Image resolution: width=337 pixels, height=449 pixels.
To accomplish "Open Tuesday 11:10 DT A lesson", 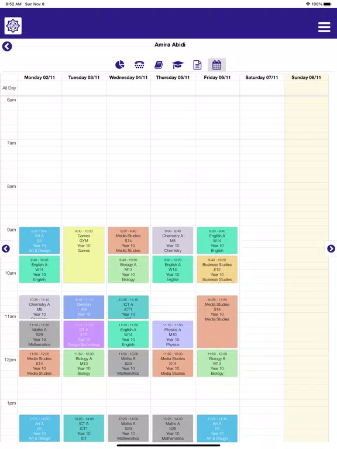I will (84, 334).
